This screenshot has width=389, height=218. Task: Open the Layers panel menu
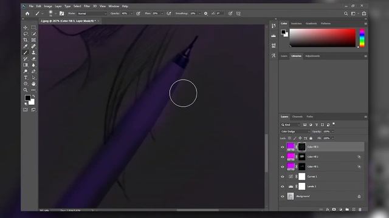(x=365, y=117)
